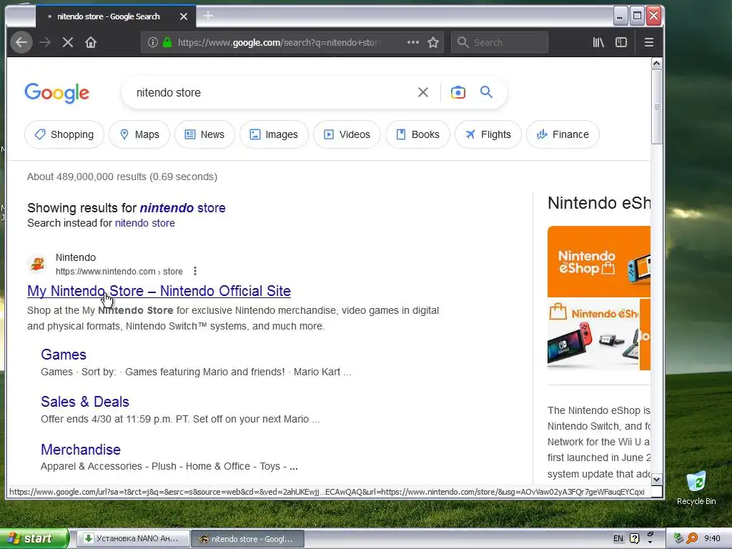732x549 pixels.
Task: Select the nitendo store taskbar button
Action: (x=248, y=539)
